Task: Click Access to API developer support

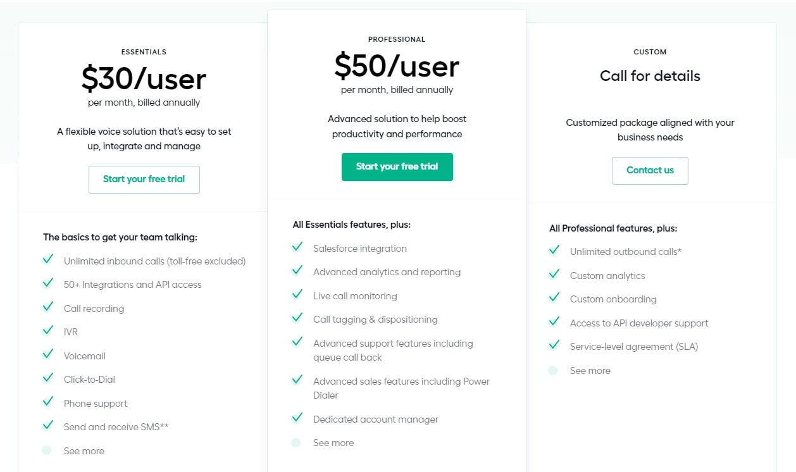Action: [x=638, y=323]
